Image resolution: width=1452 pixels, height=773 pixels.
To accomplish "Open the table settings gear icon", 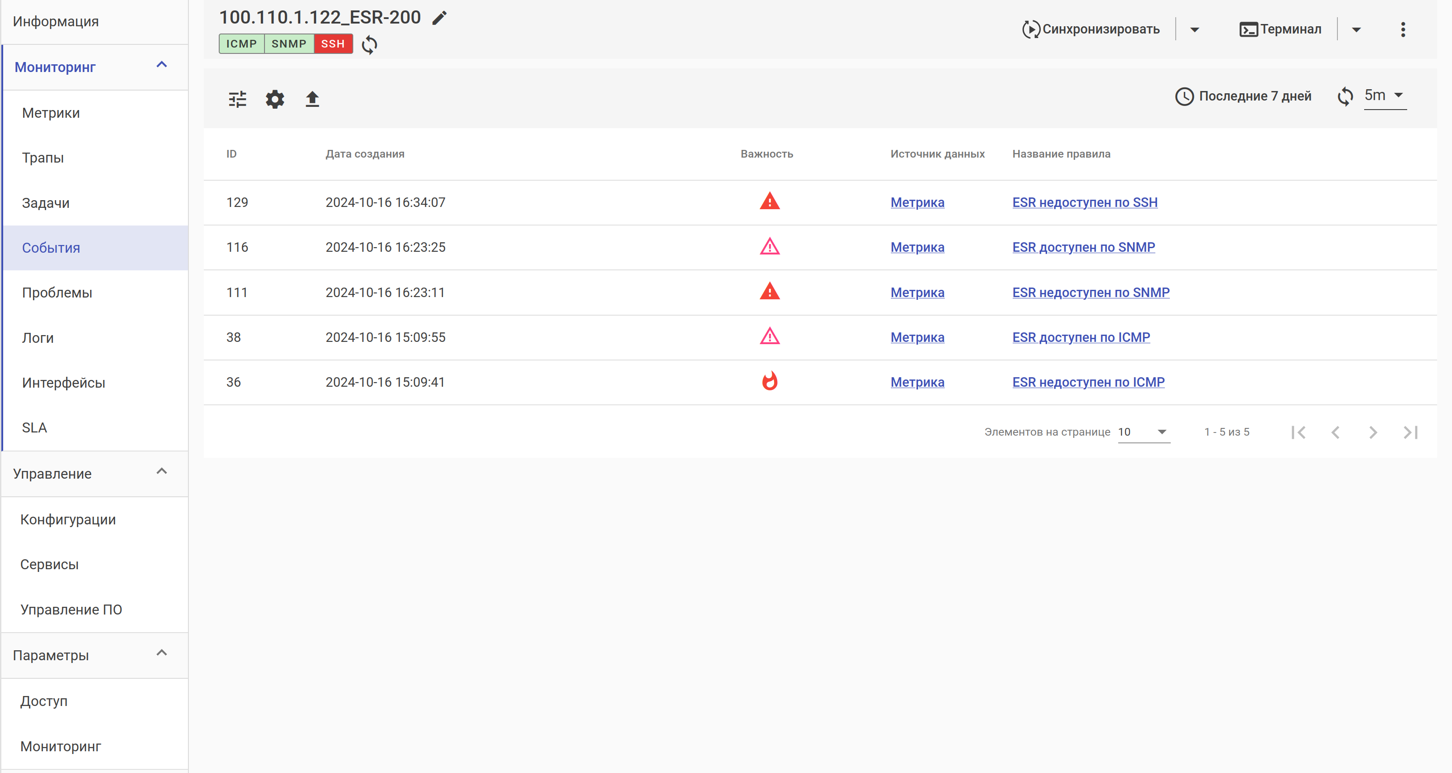I will pos(274,99).
